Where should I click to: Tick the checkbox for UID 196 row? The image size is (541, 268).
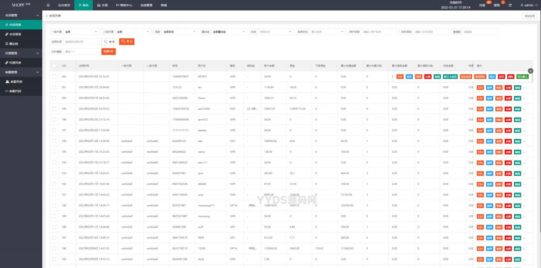(x=54, y=141)
